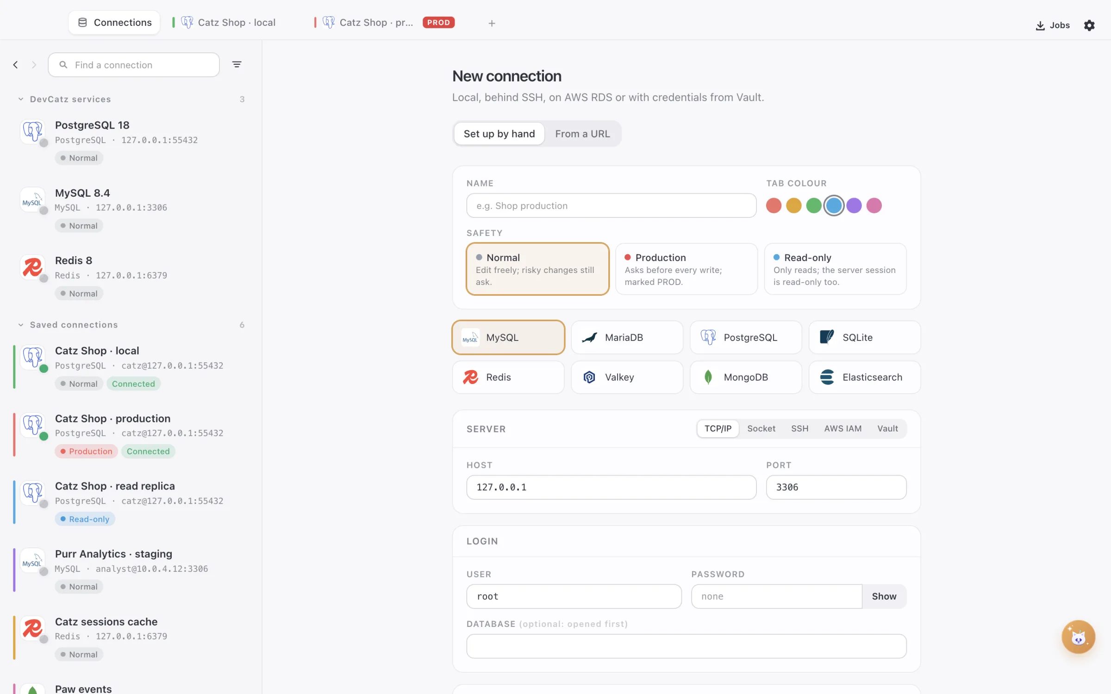Collapse the DevCatz services group
The width and height of the screenshot is (1111, 694).
click(21, 99)
